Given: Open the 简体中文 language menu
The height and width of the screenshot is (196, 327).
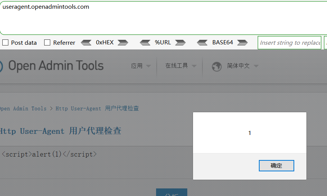Looking at the screenshot, I should 238,66.
